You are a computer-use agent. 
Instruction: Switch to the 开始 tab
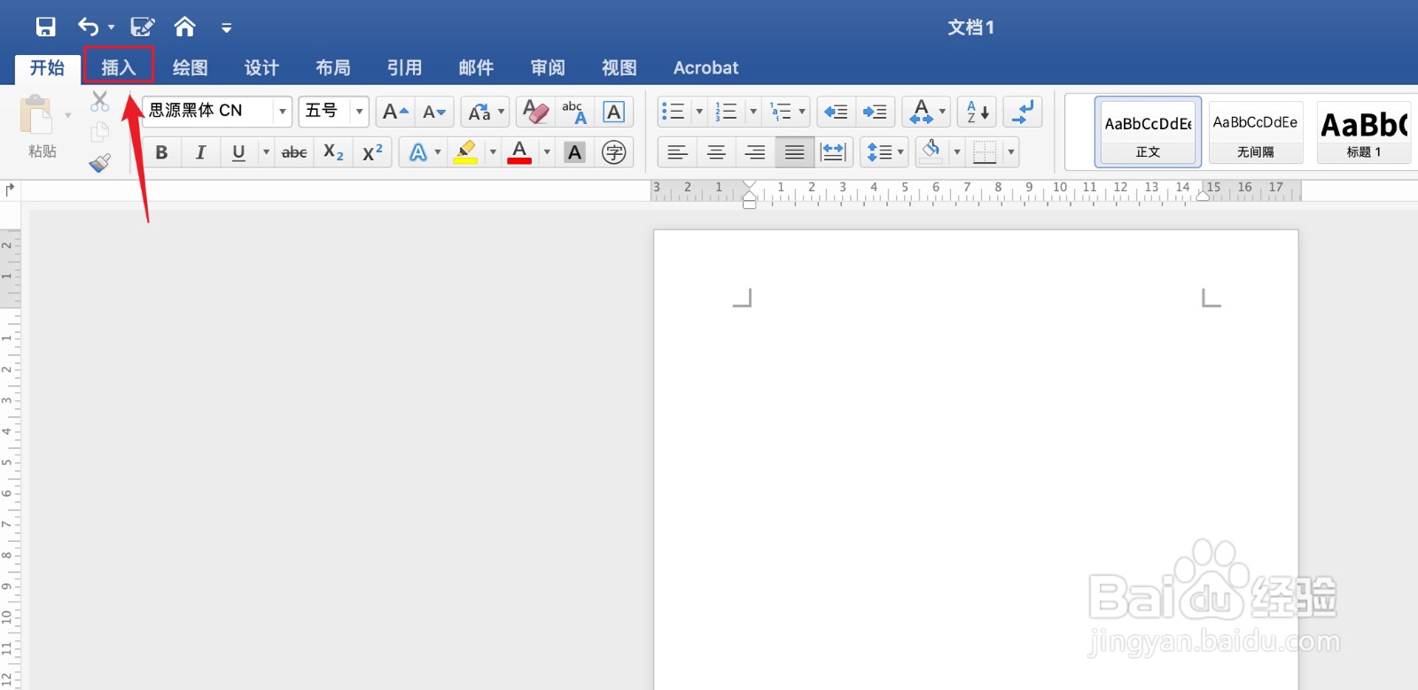[x=47, y=68]
